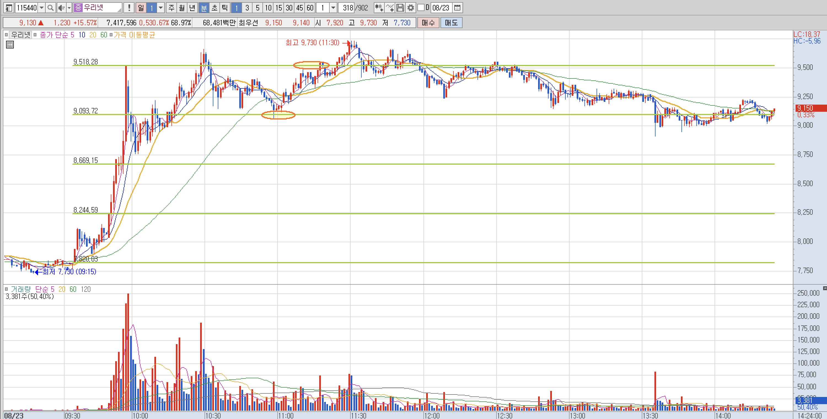Toggle the small square before 가격 이동평균
Viewport: 827px width, 419px height.
[x=111, y=35]
